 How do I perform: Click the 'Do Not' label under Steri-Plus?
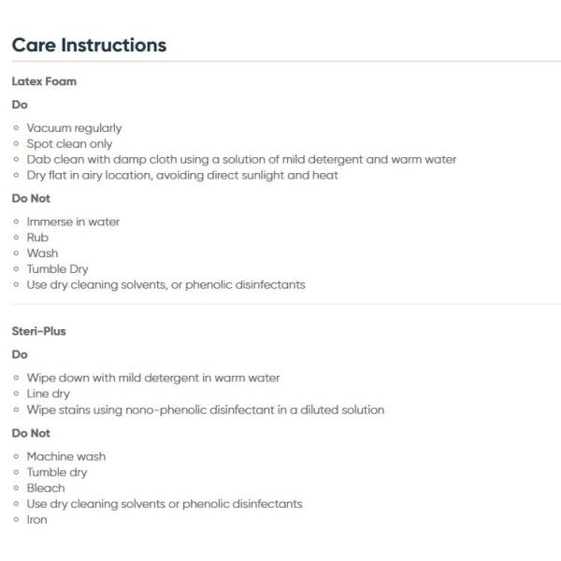[x=31, y=433]
